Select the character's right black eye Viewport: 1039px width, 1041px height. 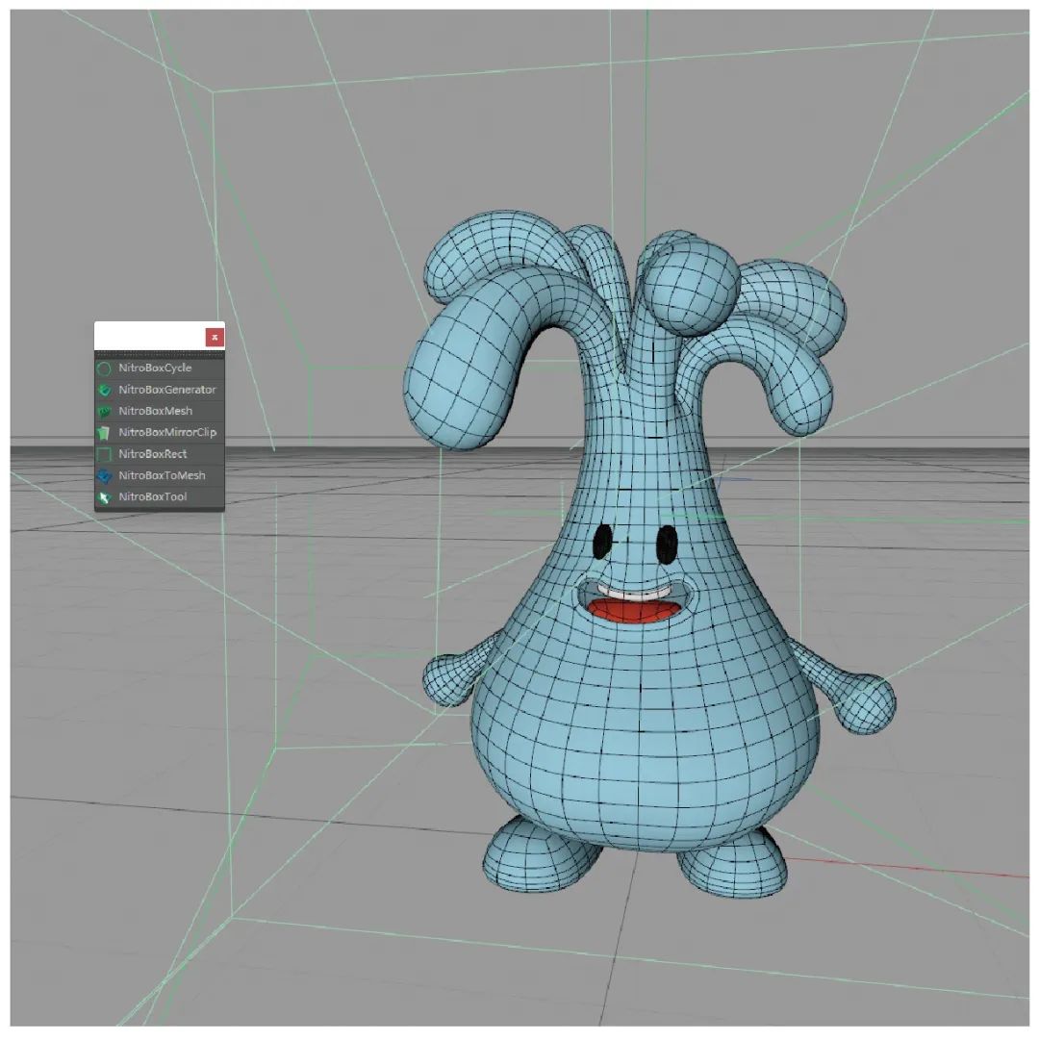point(667,544)
